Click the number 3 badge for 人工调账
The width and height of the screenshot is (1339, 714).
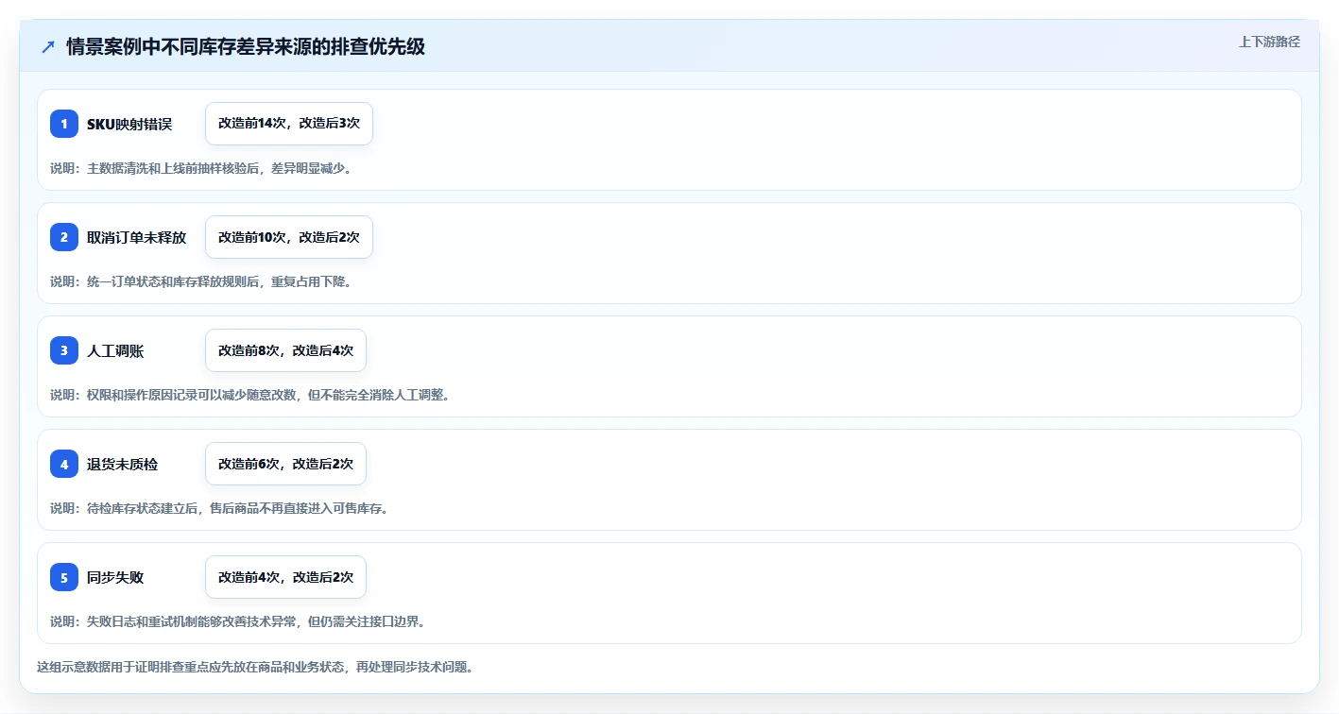[64, 350]
